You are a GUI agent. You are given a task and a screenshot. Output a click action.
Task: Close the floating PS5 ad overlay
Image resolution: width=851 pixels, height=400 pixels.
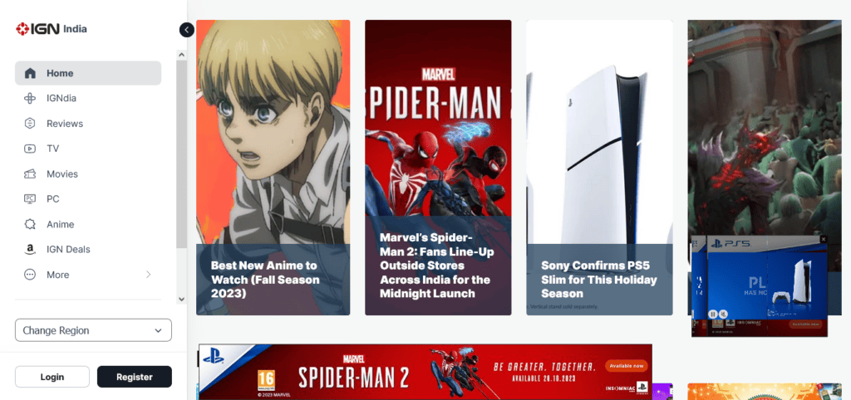pos(823,239)
